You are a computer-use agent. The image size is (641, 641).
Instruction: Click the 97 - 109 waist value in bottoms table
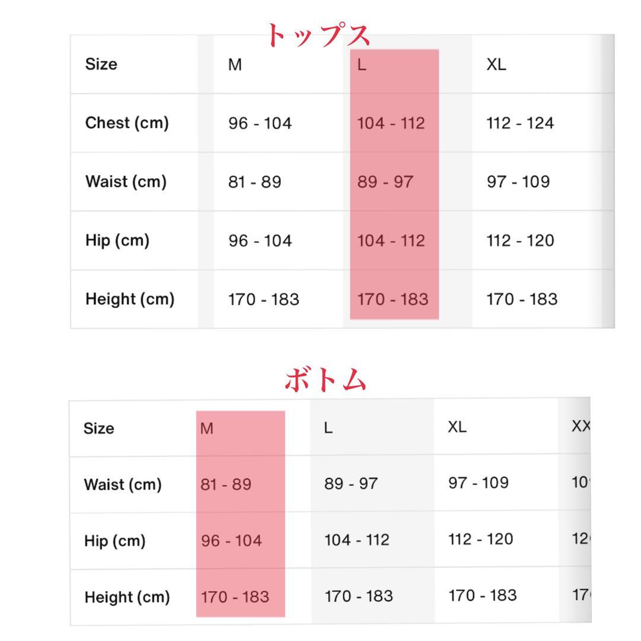coord(478,483)
